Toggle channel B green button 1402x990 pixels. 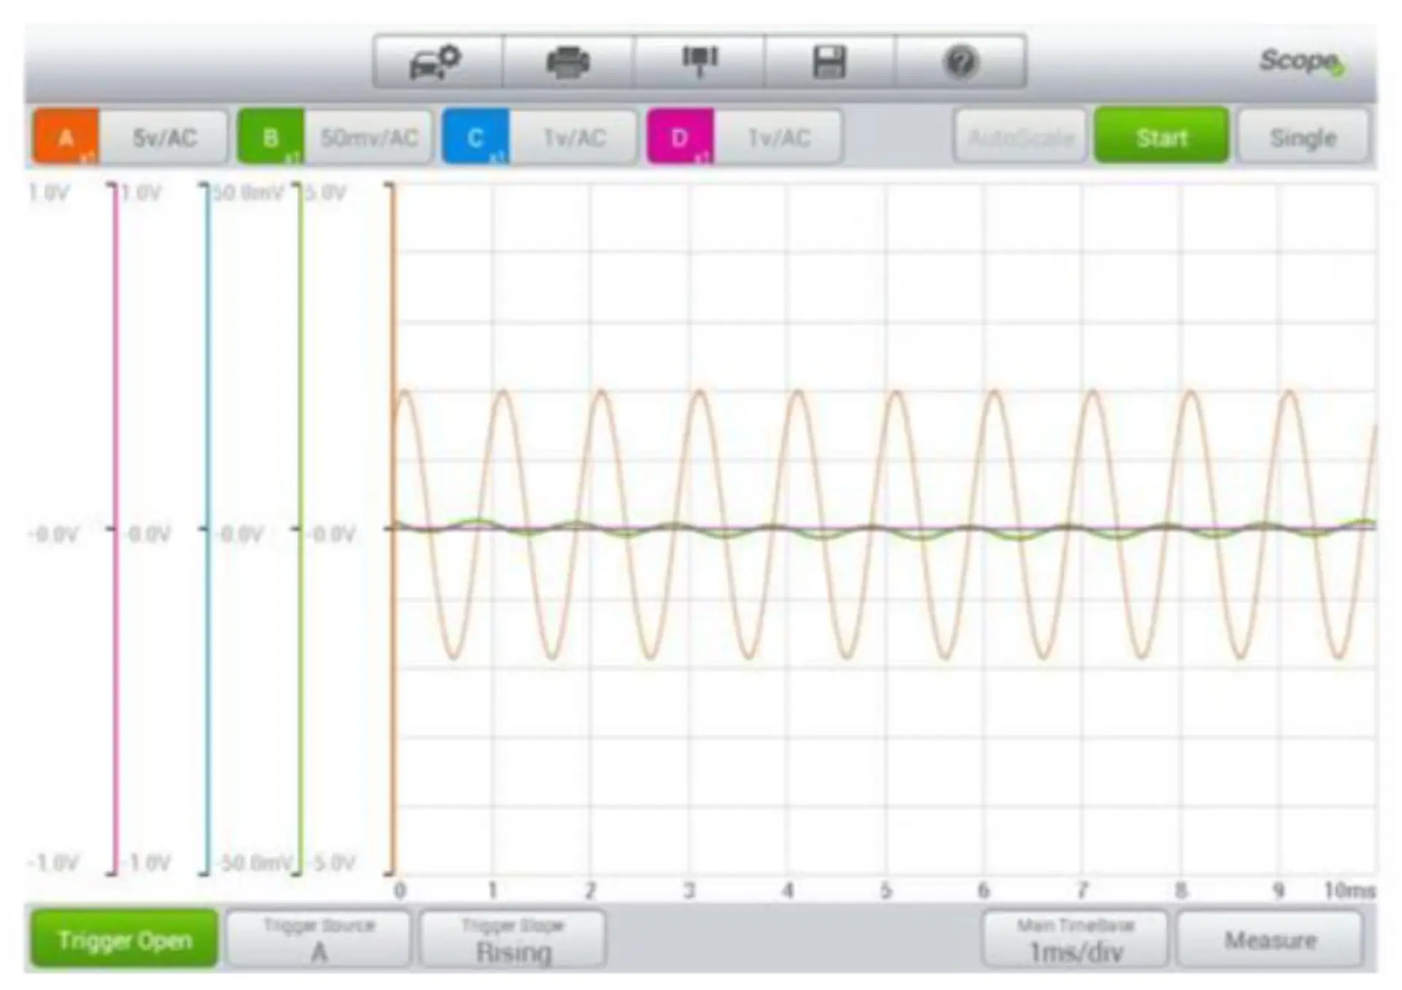(271, 137)
